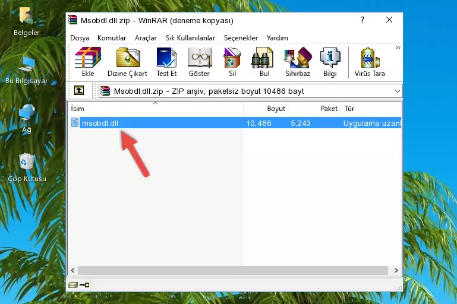Sort by the Paket column header
The image size is (457, 304).
click(314, 109)
